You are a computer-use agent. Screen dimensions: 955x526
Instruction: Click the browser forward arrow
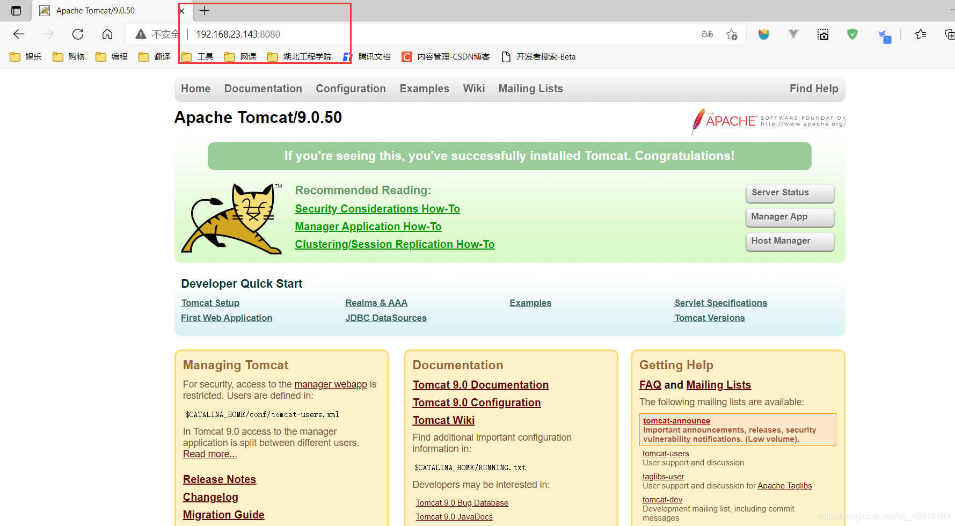click(48, 34)
